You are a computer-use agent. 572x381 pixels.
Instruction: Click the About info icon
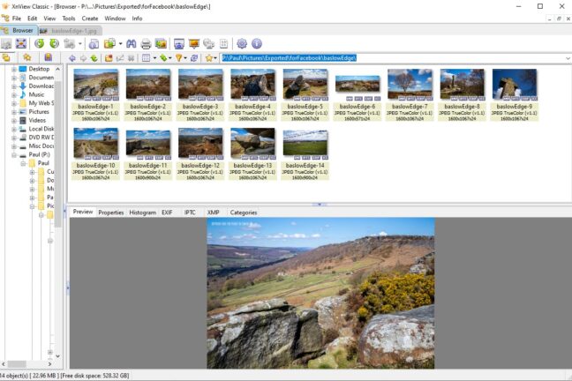(x=257, y=44)
